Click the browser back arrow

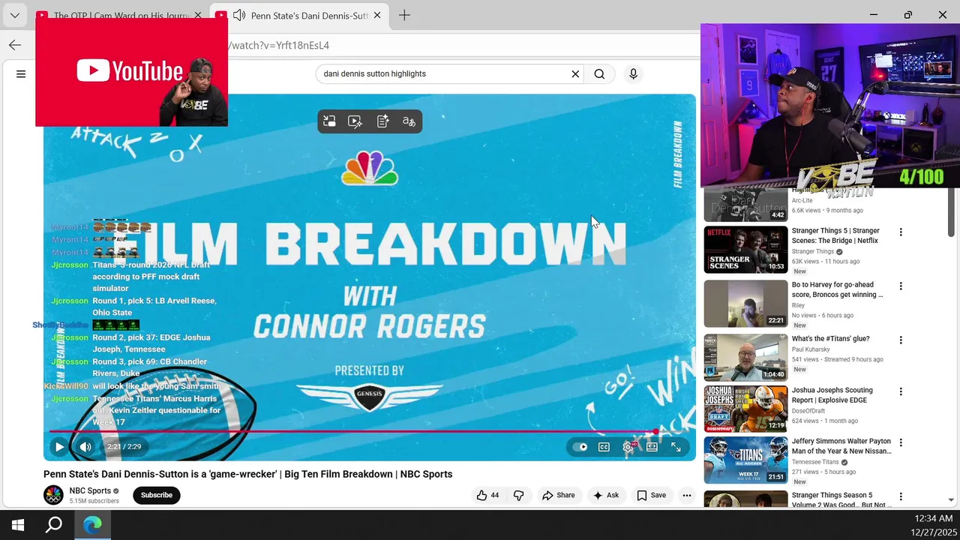pos(15,45)
